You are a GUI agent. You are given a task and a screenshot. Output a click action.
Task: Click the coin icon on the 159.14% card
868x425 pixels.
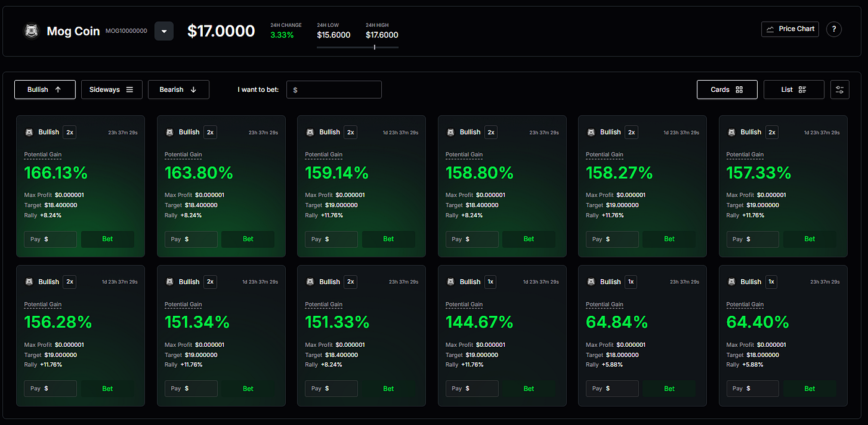pos(309,132)
